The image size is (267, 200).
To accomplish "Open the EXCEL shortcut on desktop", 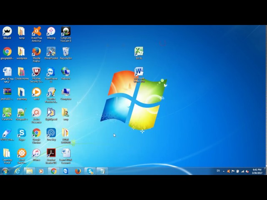I will coord(139,52).
